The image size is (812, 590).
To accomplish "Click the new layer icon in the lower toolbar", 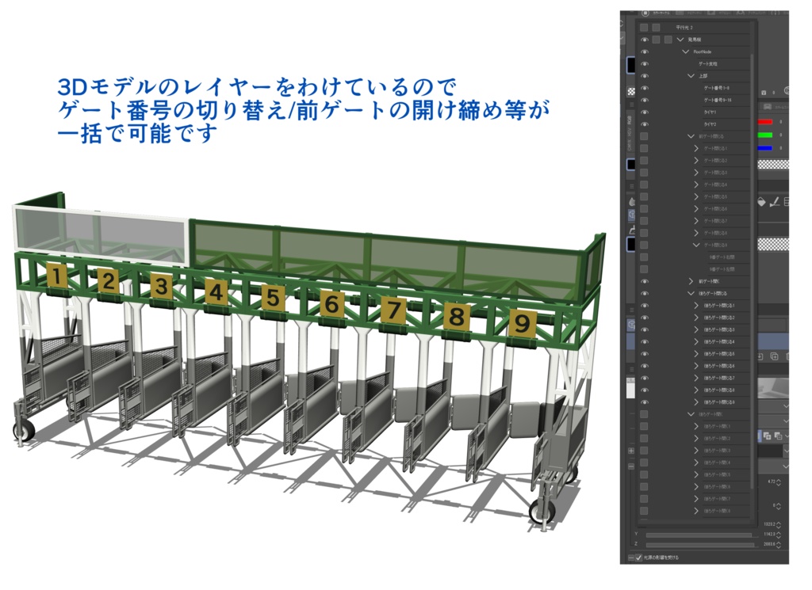I will [x=760, y=356].
